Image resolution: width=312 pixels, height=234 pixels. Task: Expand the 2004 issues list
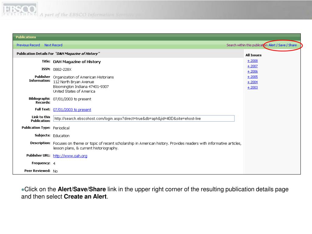point(253,82)
